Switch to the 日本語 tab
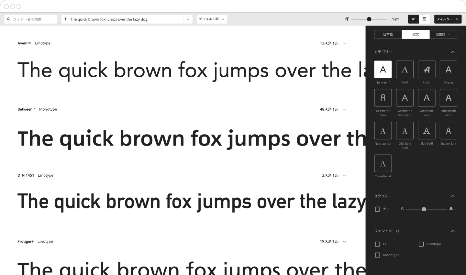Screen dimensions: 466x275 point(388,34)
